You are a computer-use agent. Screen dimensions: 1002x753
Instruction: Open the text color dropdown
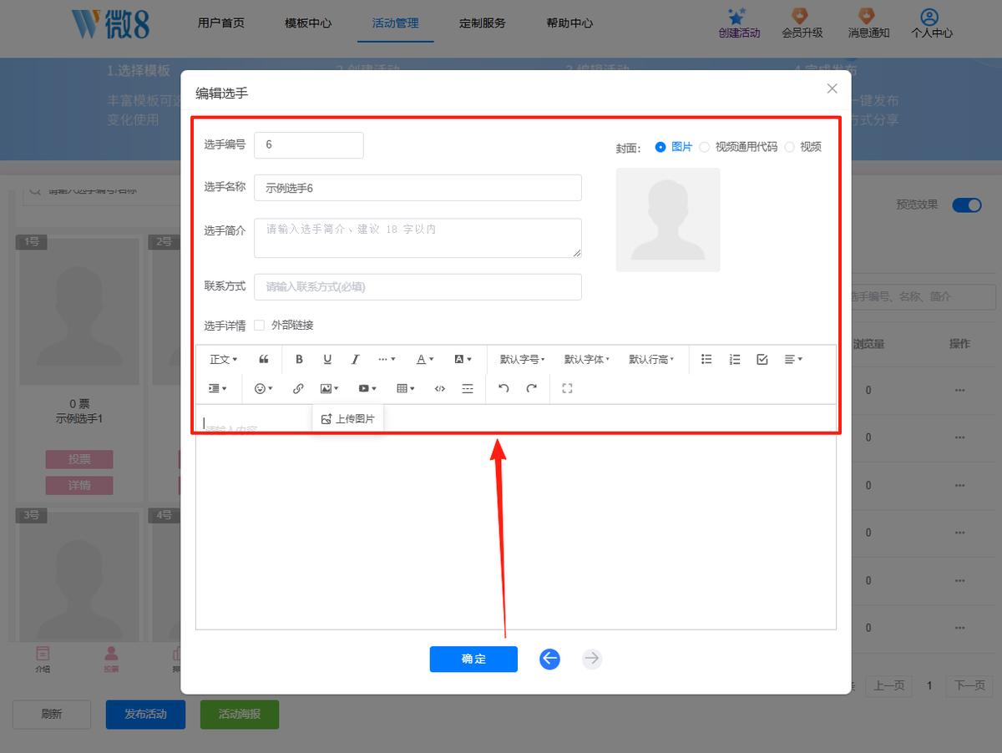click(x=425, y=360)
